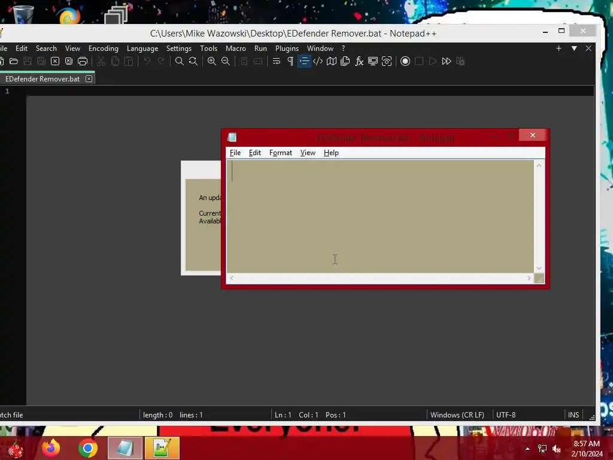
Task: Click the Close All documents toolbar icon
Action: tap(69, 61)
